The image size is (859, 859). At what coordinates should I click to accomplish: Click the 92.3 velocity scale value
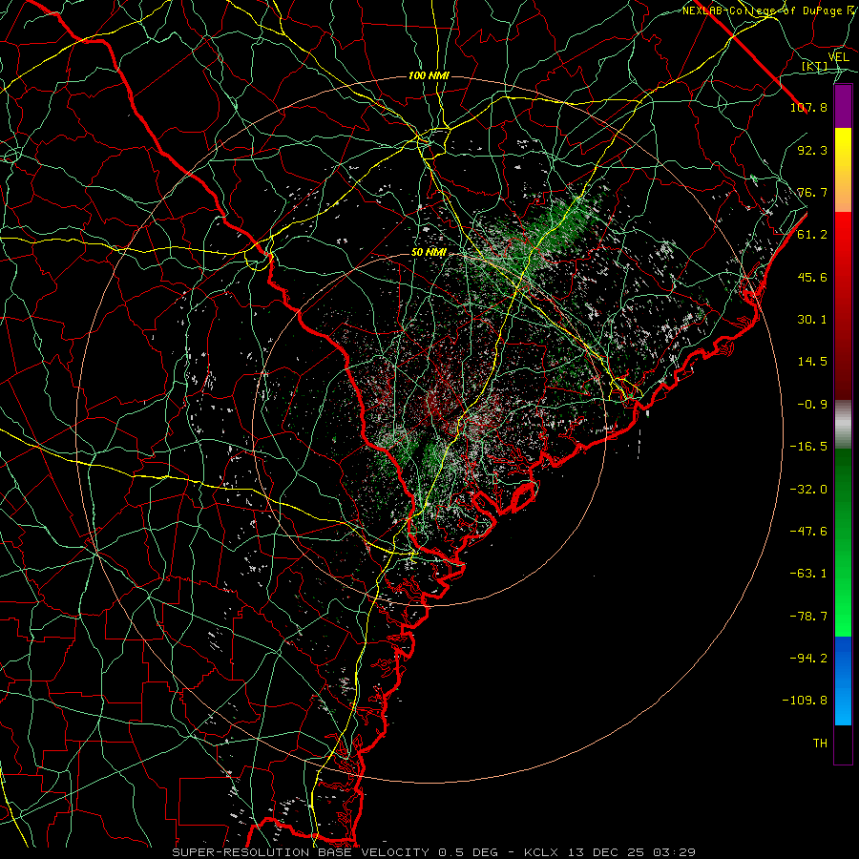tap(812, 150)
